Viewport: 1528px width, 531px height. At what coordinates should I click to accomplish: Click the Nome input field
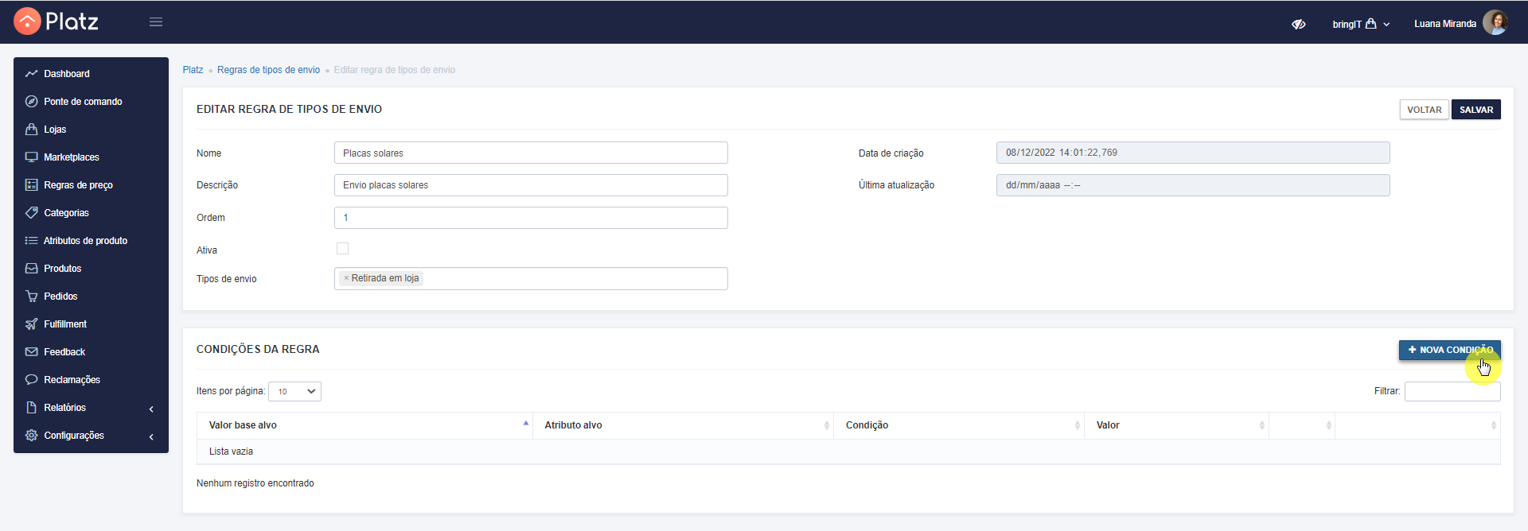(531, 153)
